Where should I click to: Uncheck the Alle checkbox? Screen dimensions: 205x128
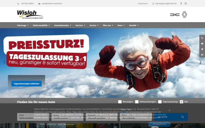pyautogui.click(x=181, y=102)
